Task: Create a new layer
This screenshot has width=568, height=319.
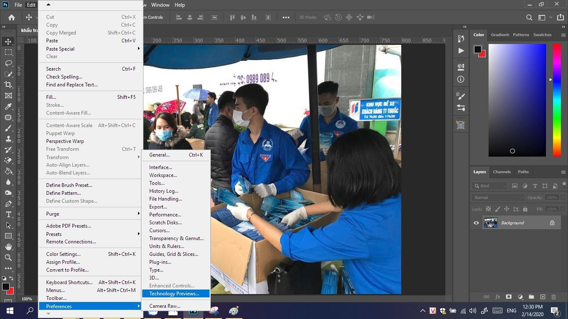Action: (543, 297)
